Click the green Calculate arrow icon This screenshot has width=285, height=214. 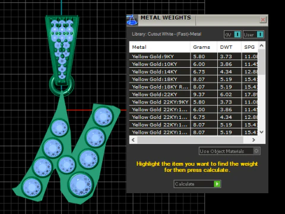click(x=217, y=184)
